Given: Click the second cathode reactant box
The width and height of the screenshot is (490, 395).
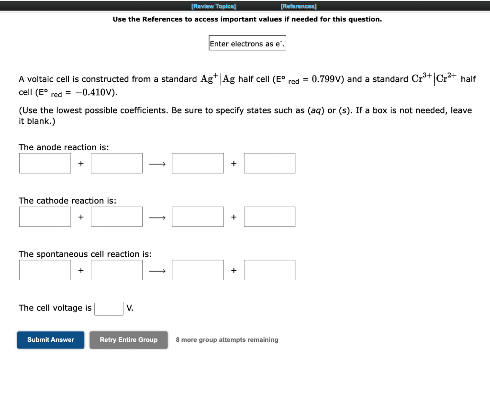Looking at the screenshot, I should [116, 216].
